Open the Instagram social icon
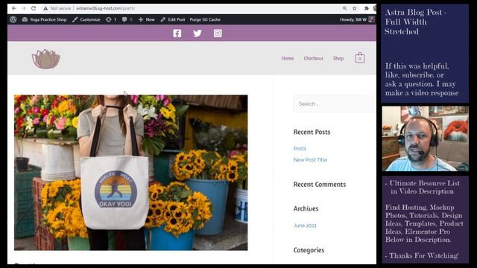This screenshot has width=477, height=268. pyautogui.click(x=218, y=33)
